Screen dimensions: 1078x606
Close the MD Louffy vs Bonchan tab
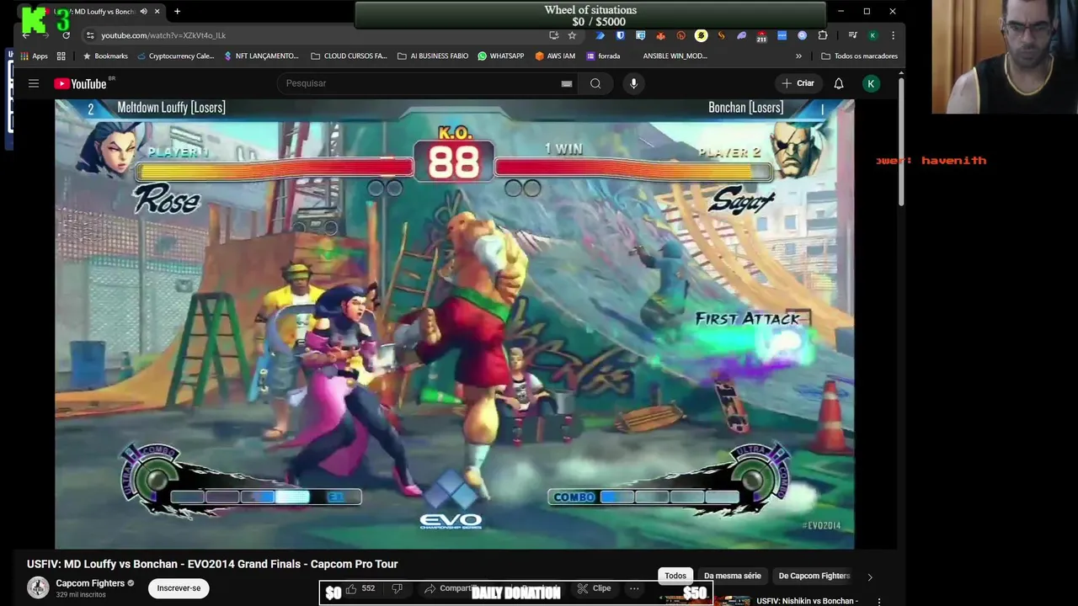[x=157, y=12]
